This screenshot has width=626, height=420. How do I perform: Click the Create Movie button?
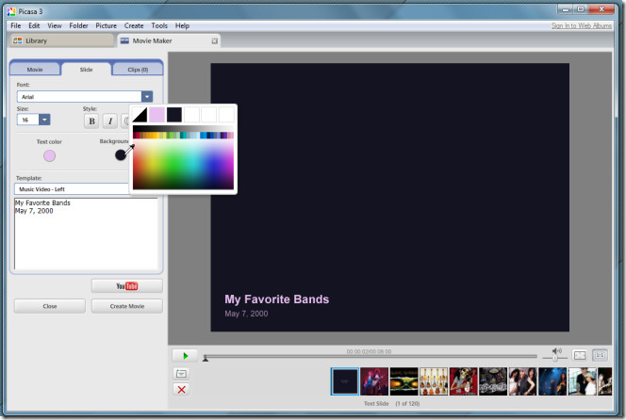pos(127,306)
